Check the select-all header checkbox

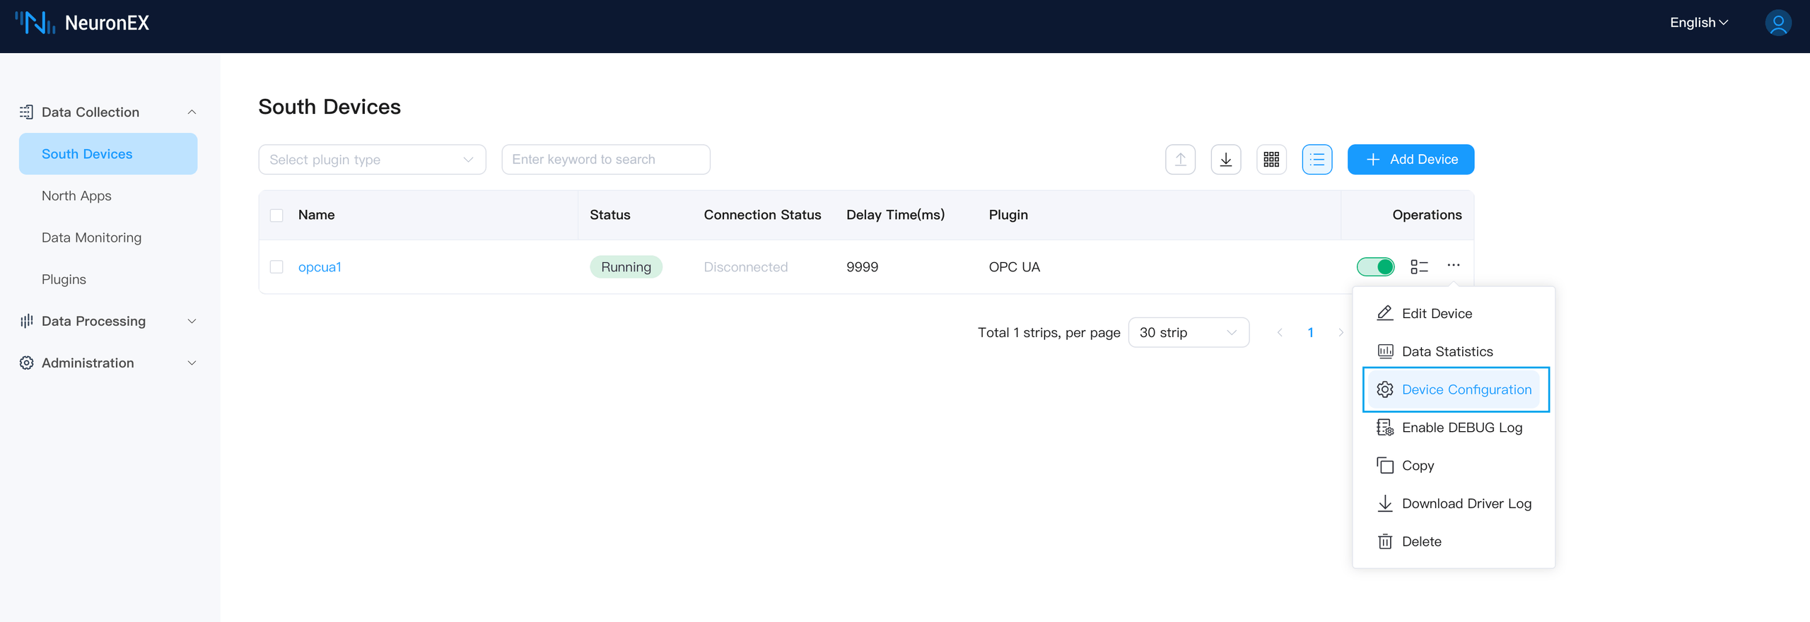tap(276, 215)
